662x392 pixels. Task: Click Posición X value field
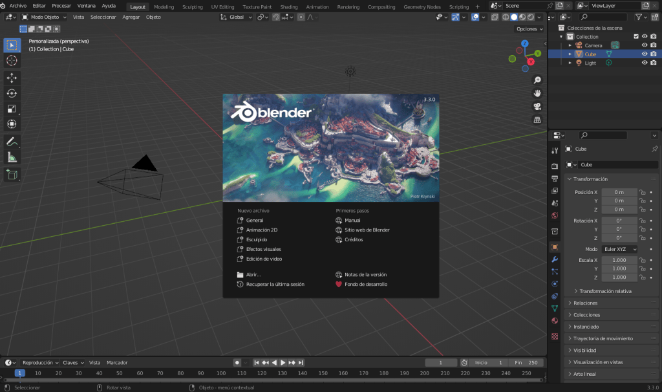click(619, 192)
